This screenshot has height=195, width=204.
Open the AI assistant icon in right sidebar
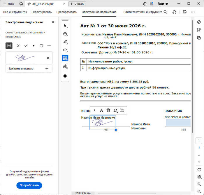tap(199, 22)
